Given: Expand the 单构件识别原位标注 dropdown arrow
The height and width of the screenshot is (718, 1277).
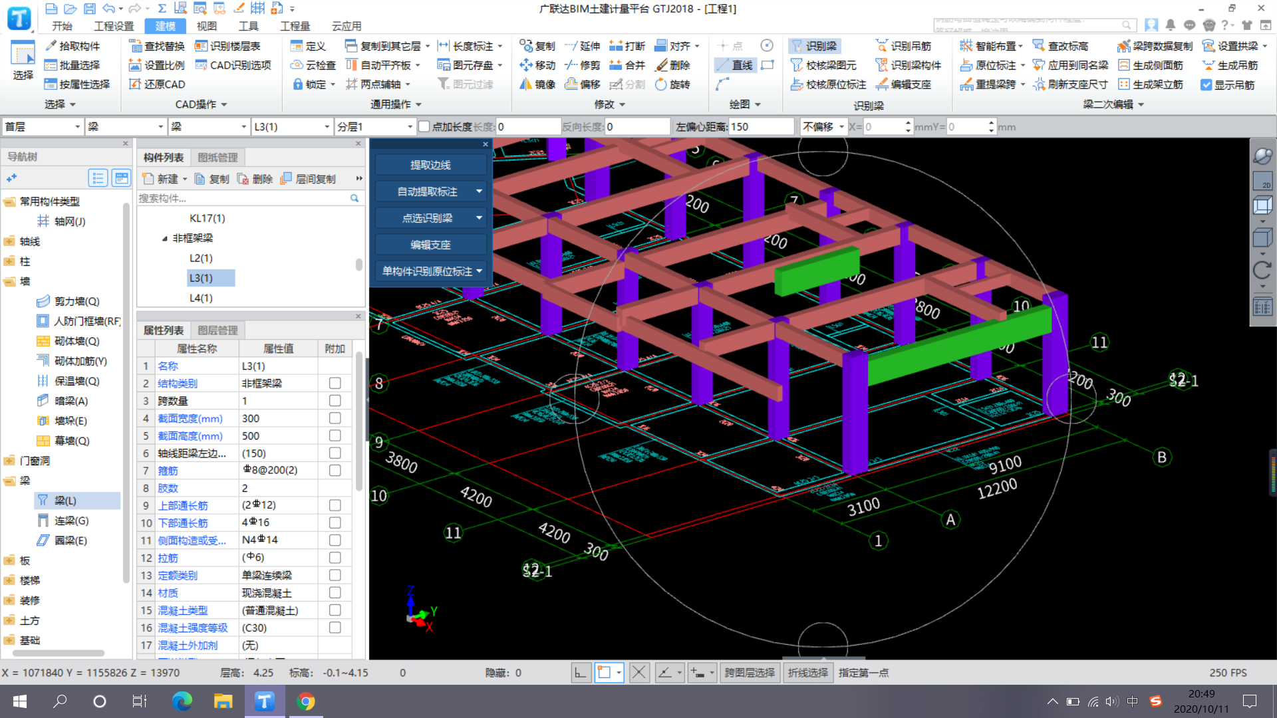Looking at the screenshot, I should [x=480, y=271].
